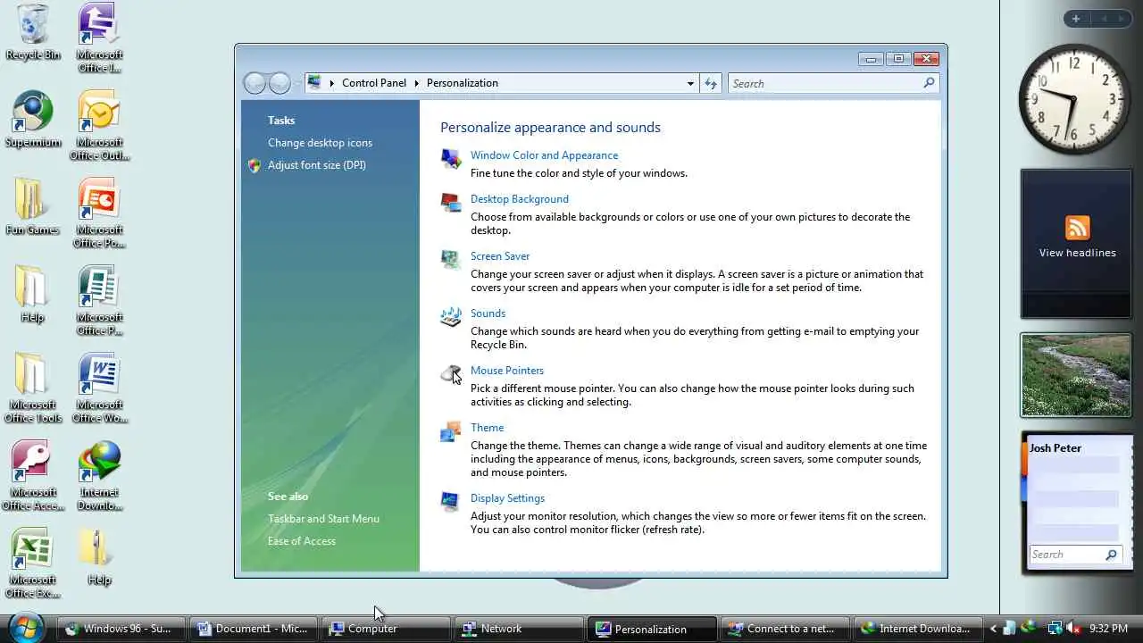Click the Mouse Pointers icon
The height and width of the screenshot is (643, 1143).
point(451,374)
